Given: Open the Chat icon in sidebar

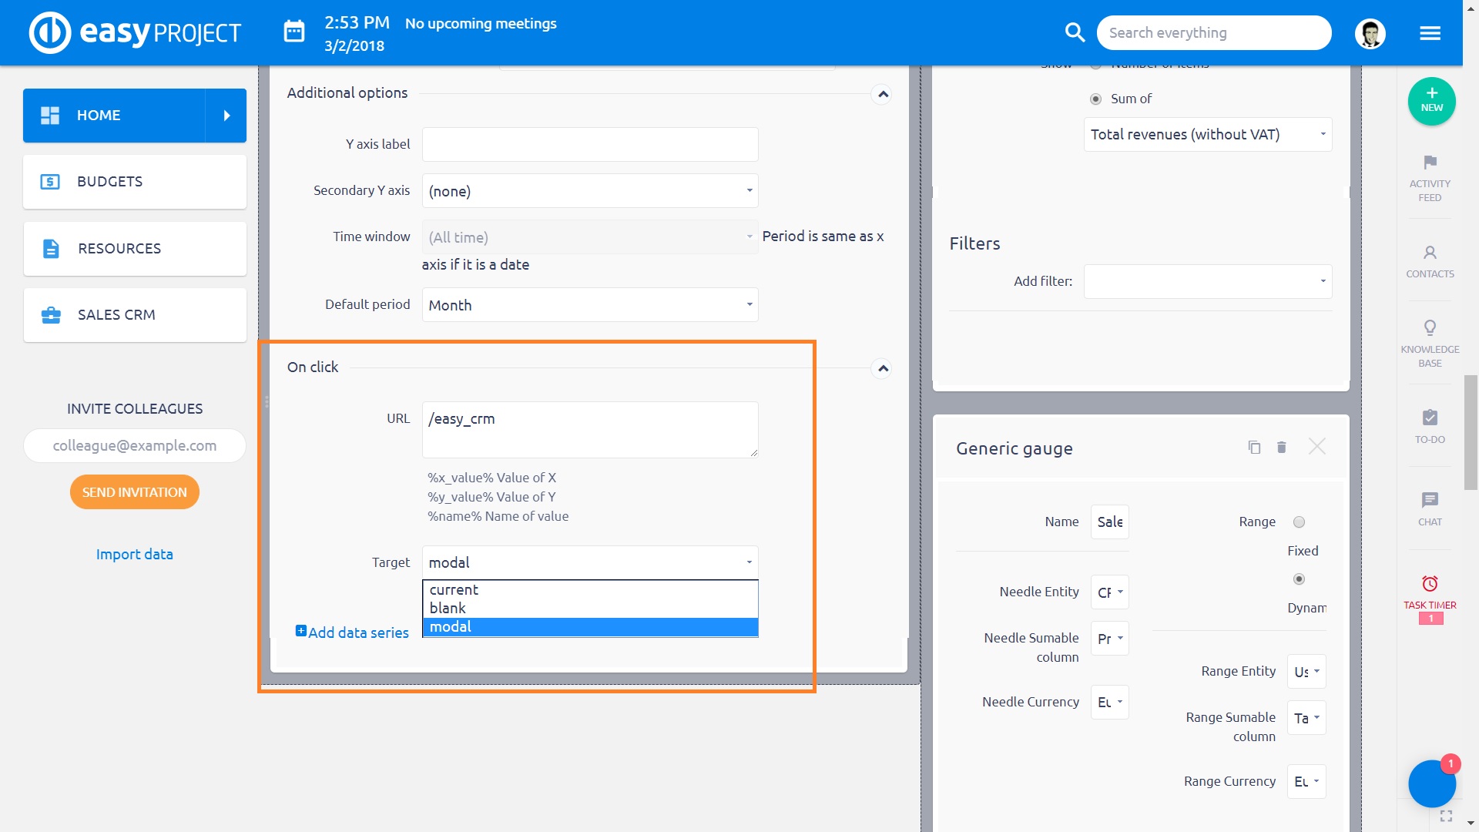Looking at the screenshot, I should click(1430, 501).
